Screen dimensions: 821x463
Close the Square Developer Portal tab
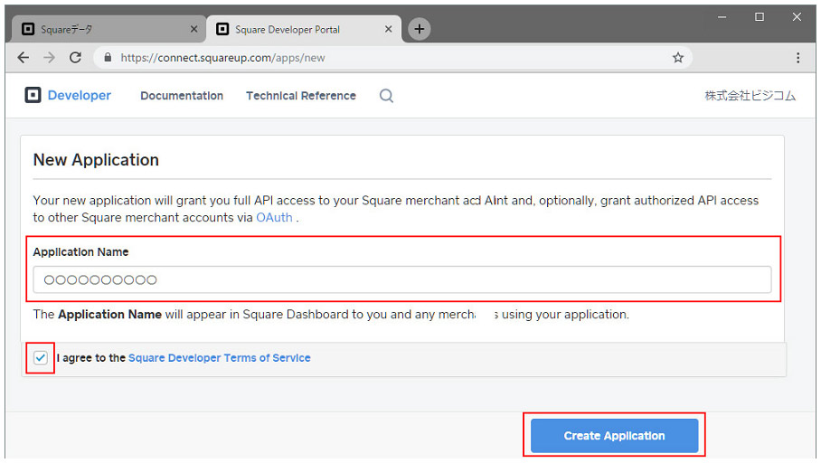(388, 29)
